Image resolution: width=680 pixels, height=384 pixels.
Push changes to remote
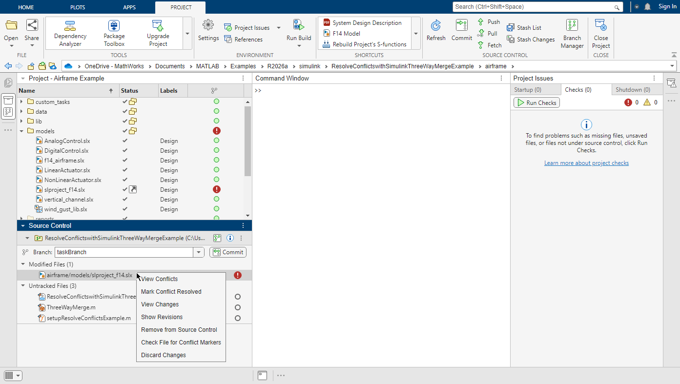489,22
